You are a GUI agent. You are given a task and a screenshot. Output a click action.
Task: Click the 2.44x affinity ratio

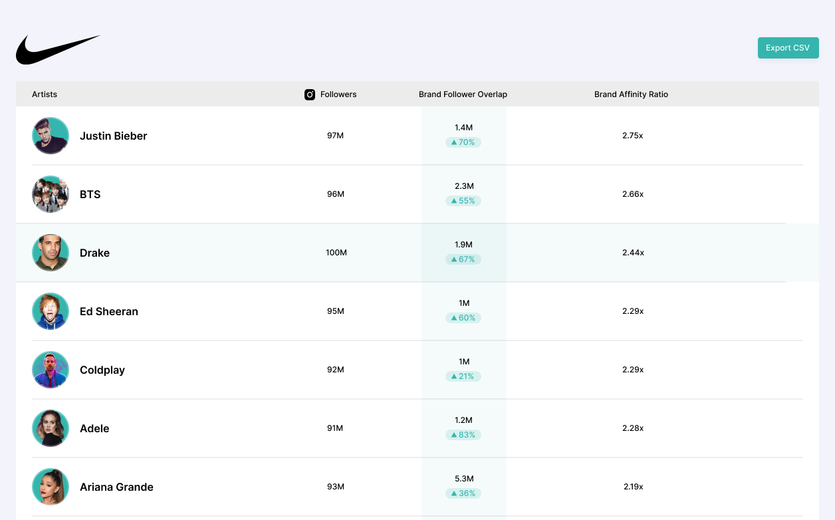coord(633,253)
